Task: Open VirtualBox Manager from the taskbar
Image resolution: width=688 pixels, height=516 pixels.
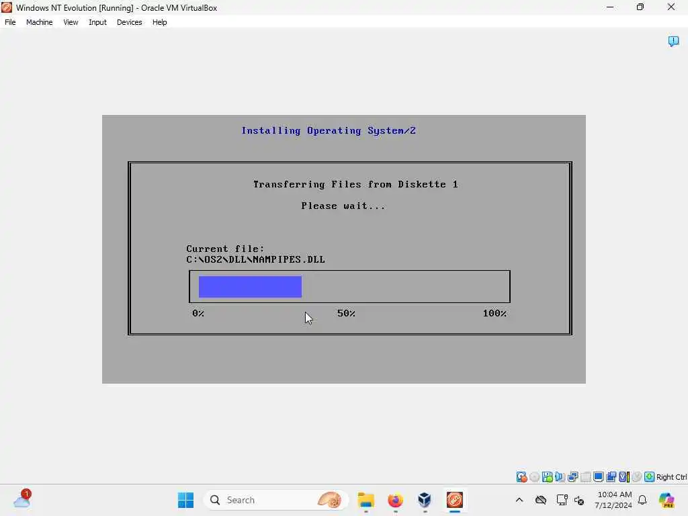Action: 425,500
